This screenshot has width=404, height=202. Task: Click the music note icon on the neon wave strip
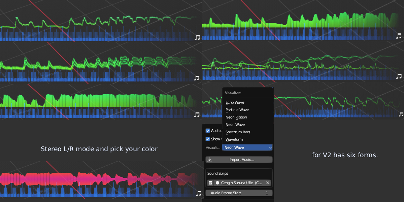pos(197,37)
